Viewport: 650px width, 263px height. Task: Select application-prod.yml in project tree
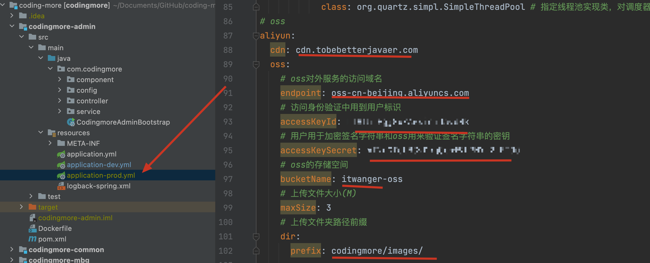point(101,175)
